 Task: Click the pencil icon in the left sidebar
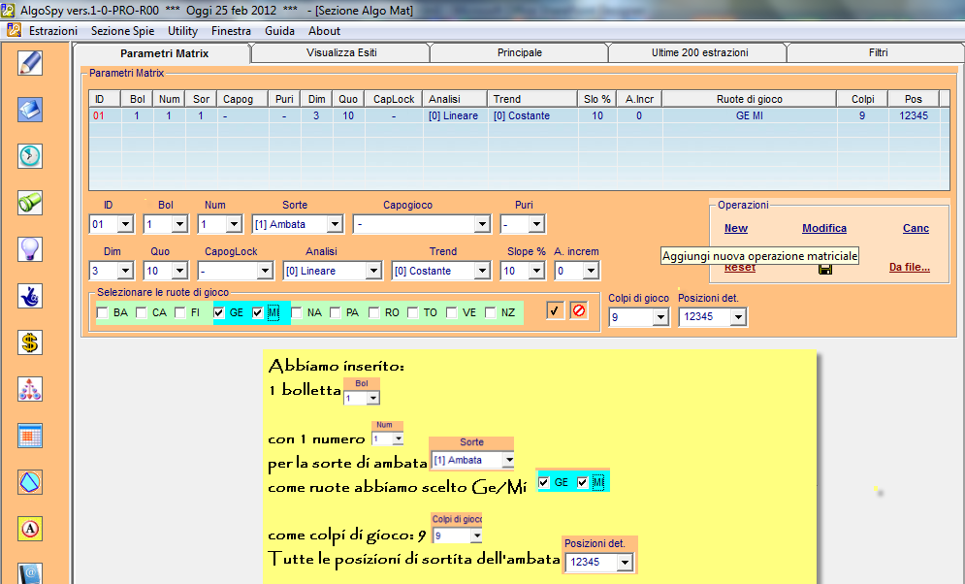coord(30,63)
